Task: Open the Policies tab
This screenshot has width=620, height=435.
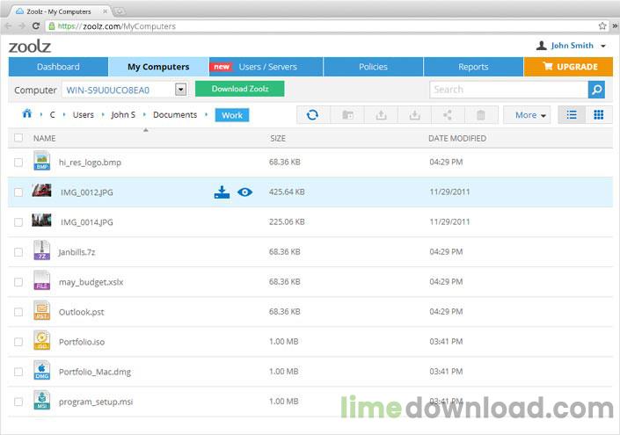Action: pos(373,67)
